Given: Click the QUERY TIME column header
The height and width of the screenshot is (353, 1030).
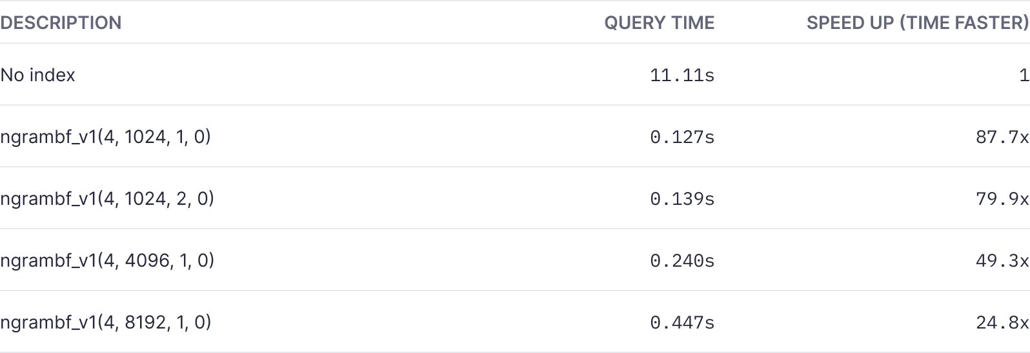Looking at the screenshot, I should coord(659,23).
